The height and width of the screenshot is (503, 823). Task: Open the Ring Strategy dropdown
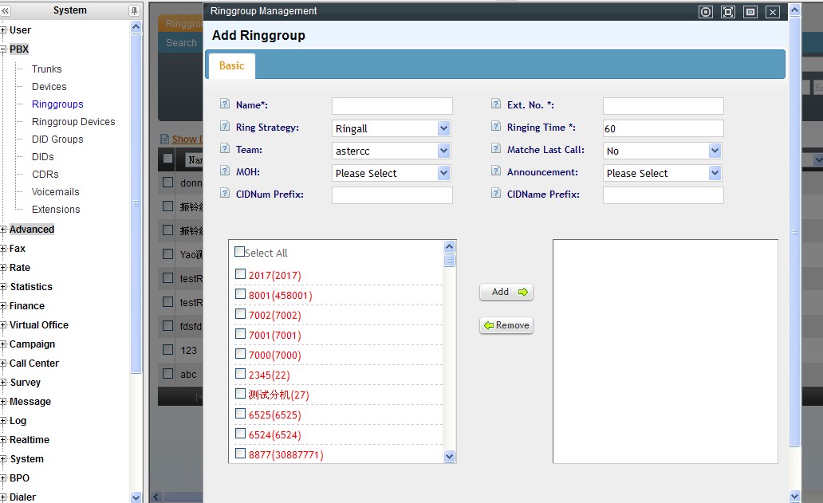pyautogui.click(x=444, y=128)
